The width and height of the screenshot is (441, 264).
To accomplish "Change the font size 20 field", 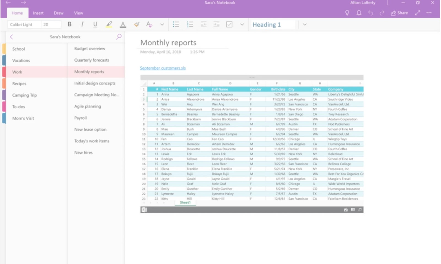I will (51, 24).
